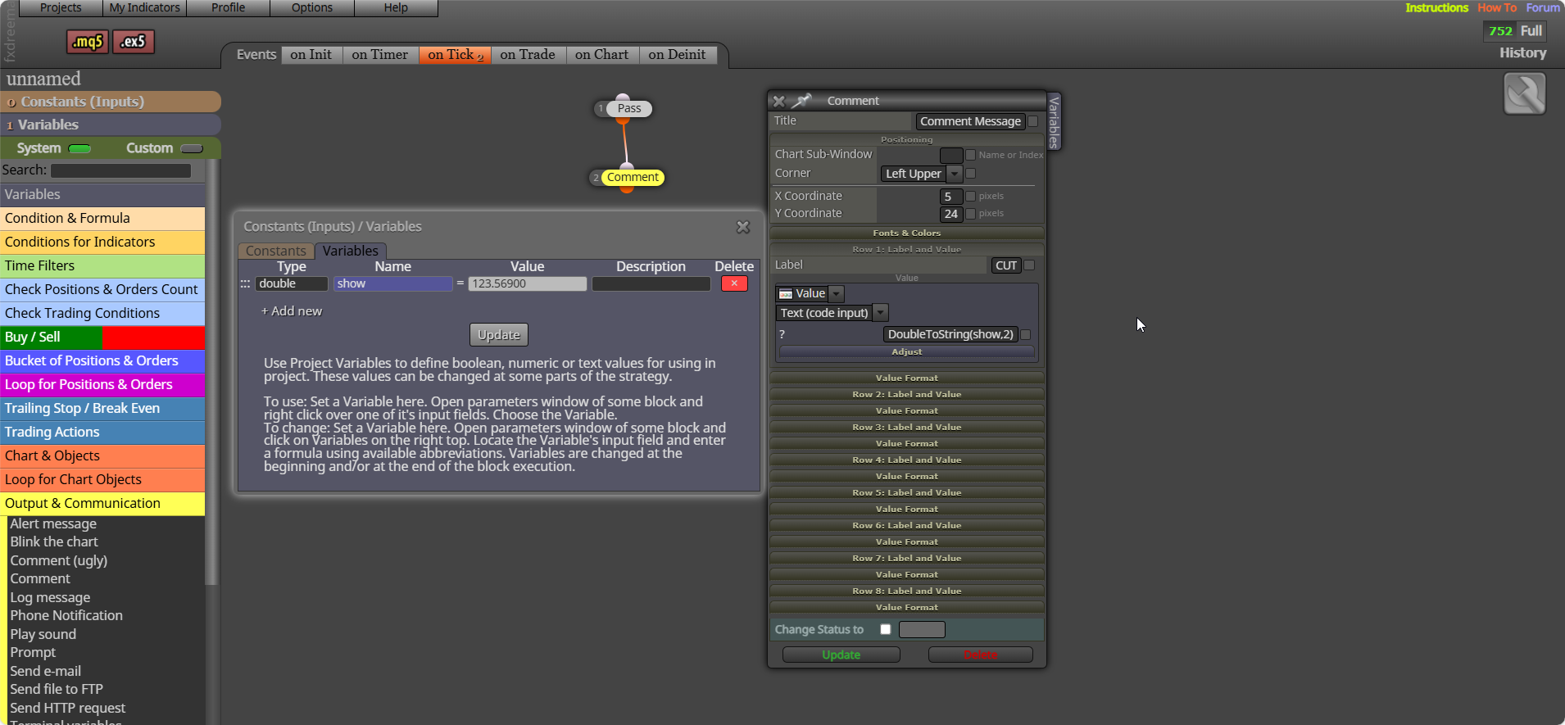The image size is (1565, 725).
Task: Switch to the on Timer events tab
Action: click(380, 55)
